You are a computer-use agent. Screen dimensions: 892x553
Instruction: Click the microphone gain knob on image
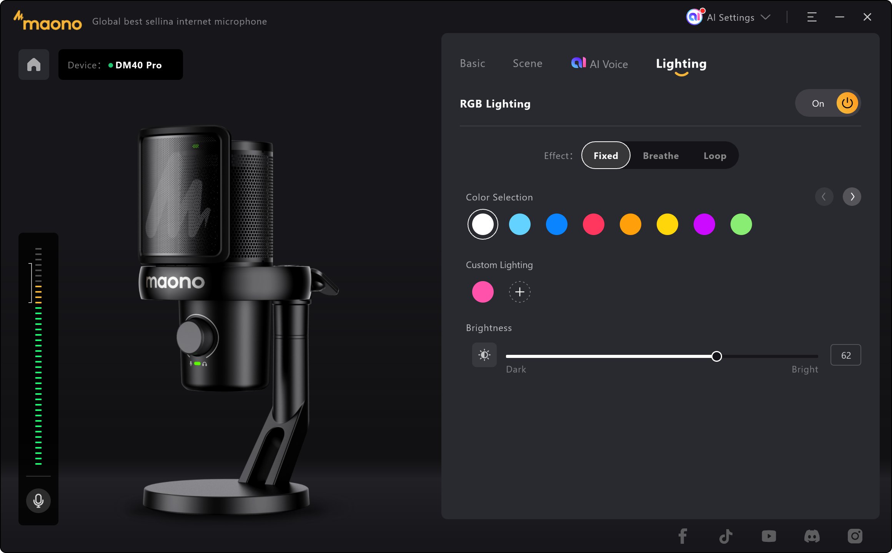[195, 337]
